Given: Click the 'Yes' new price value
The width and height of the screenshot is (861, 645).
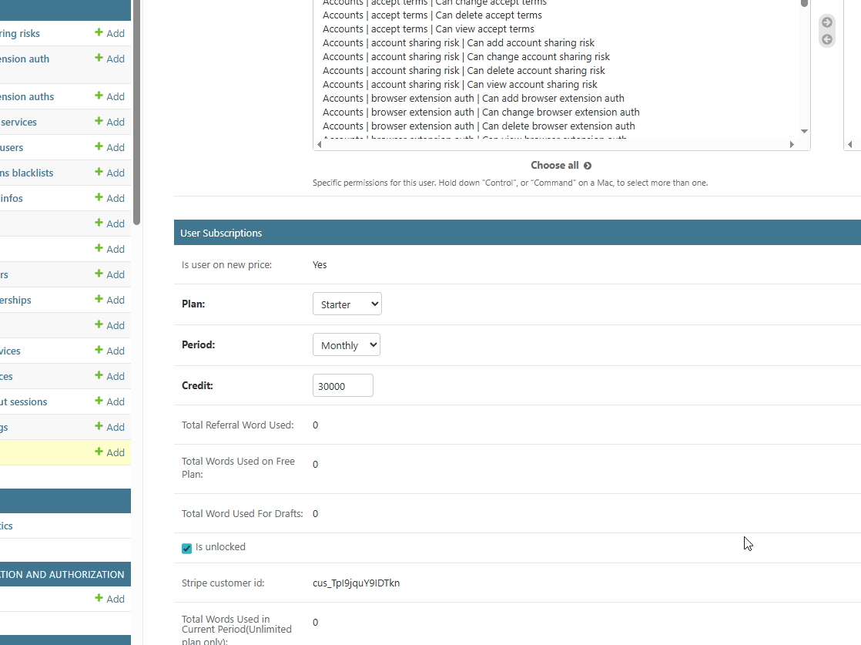Looking at the screenshot, I should point(320,265).
